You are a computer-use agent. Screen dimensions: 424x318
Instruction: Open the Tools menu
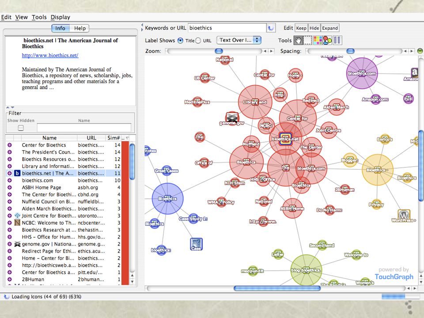point(39,17)
